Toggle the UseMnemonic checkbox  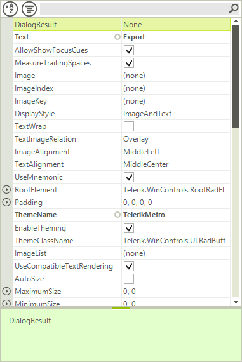[129, 177]
